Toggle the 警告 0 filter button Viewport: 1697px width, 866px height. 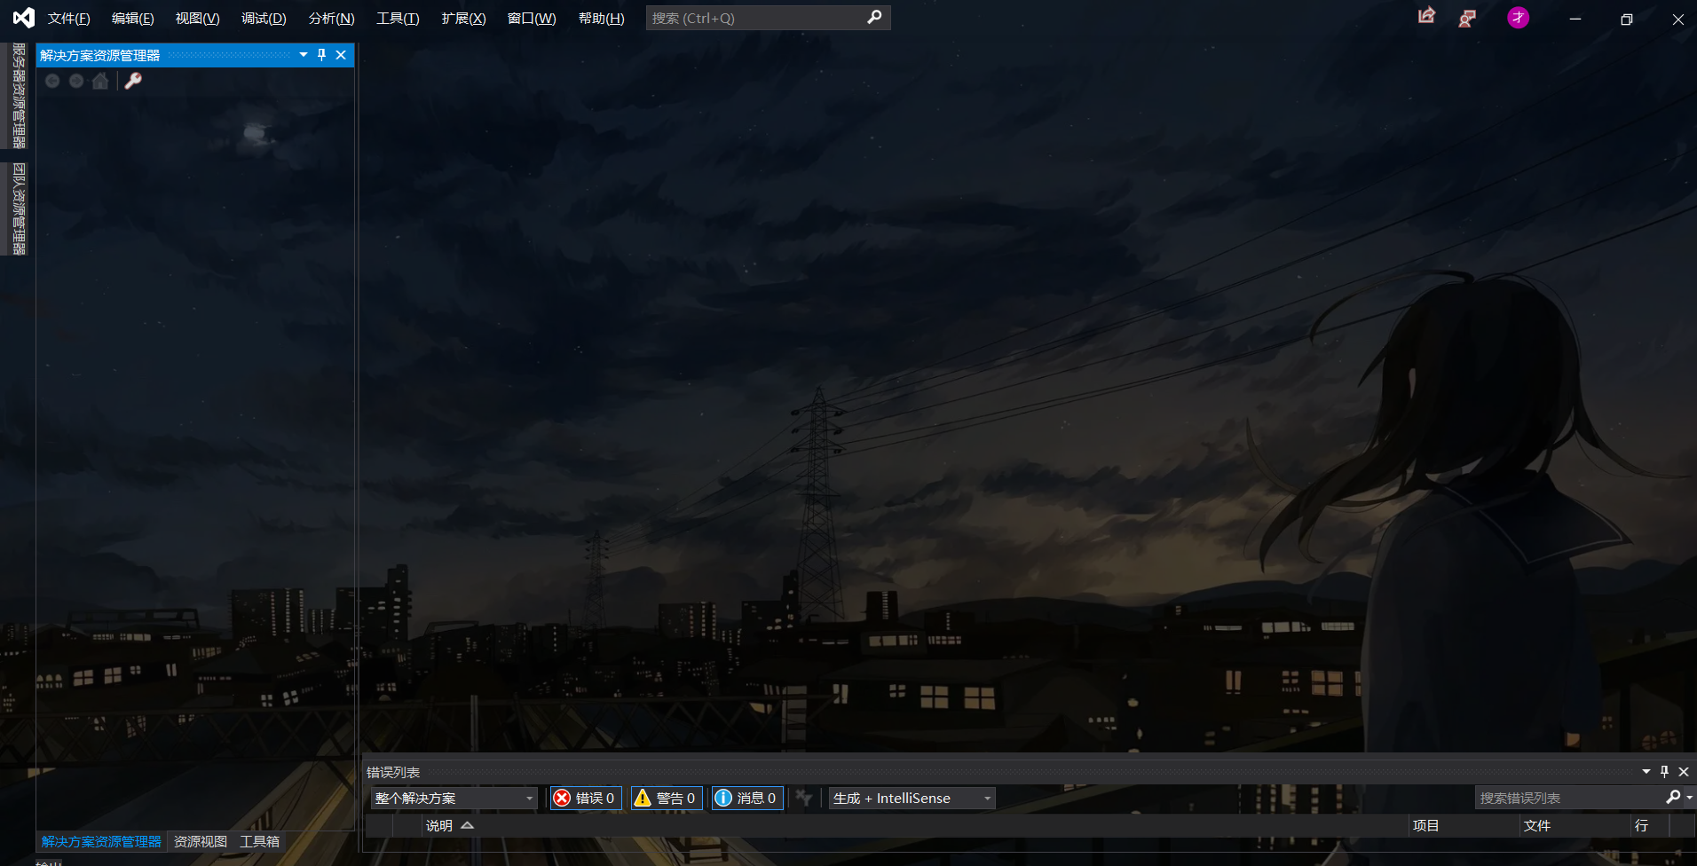tap(667, 798)
